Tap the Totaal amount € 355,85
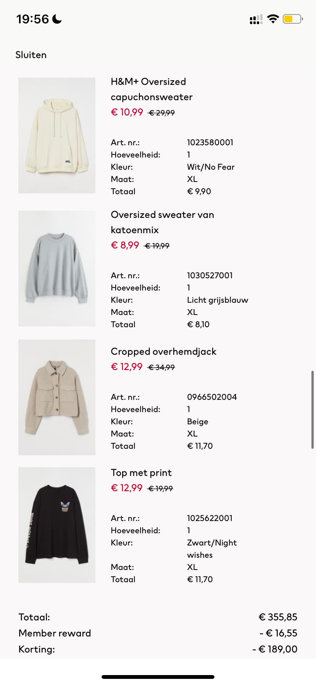Image resolution: width=316 pixels, height=685 pixels. [x=278, y=617]
